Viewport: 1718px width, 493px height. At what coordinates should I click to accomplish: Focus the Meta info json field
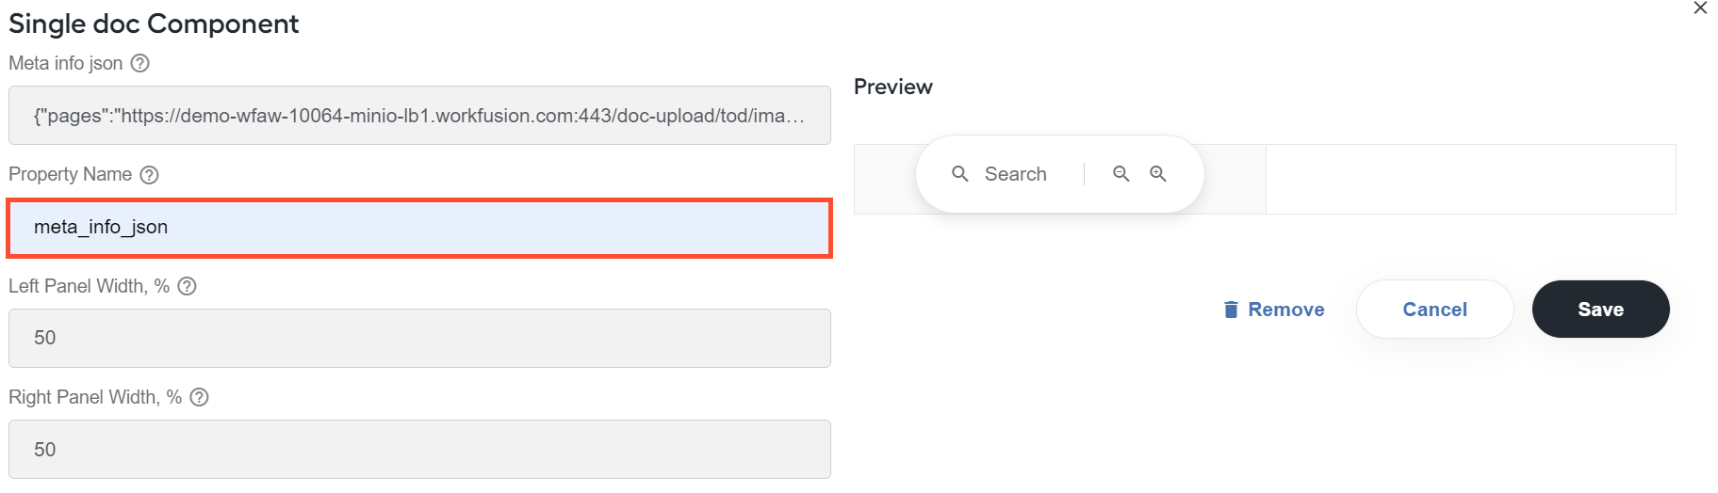coord(419,116)
